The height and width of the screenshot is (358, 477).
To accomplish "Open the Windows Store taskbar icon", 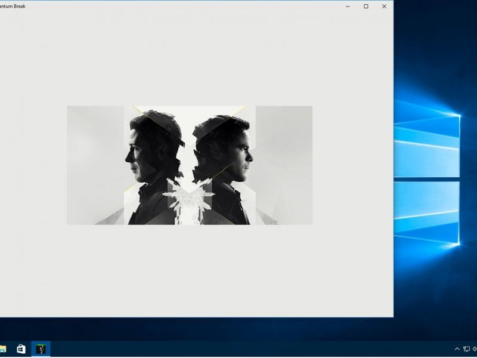I will (x=21, y=349).
